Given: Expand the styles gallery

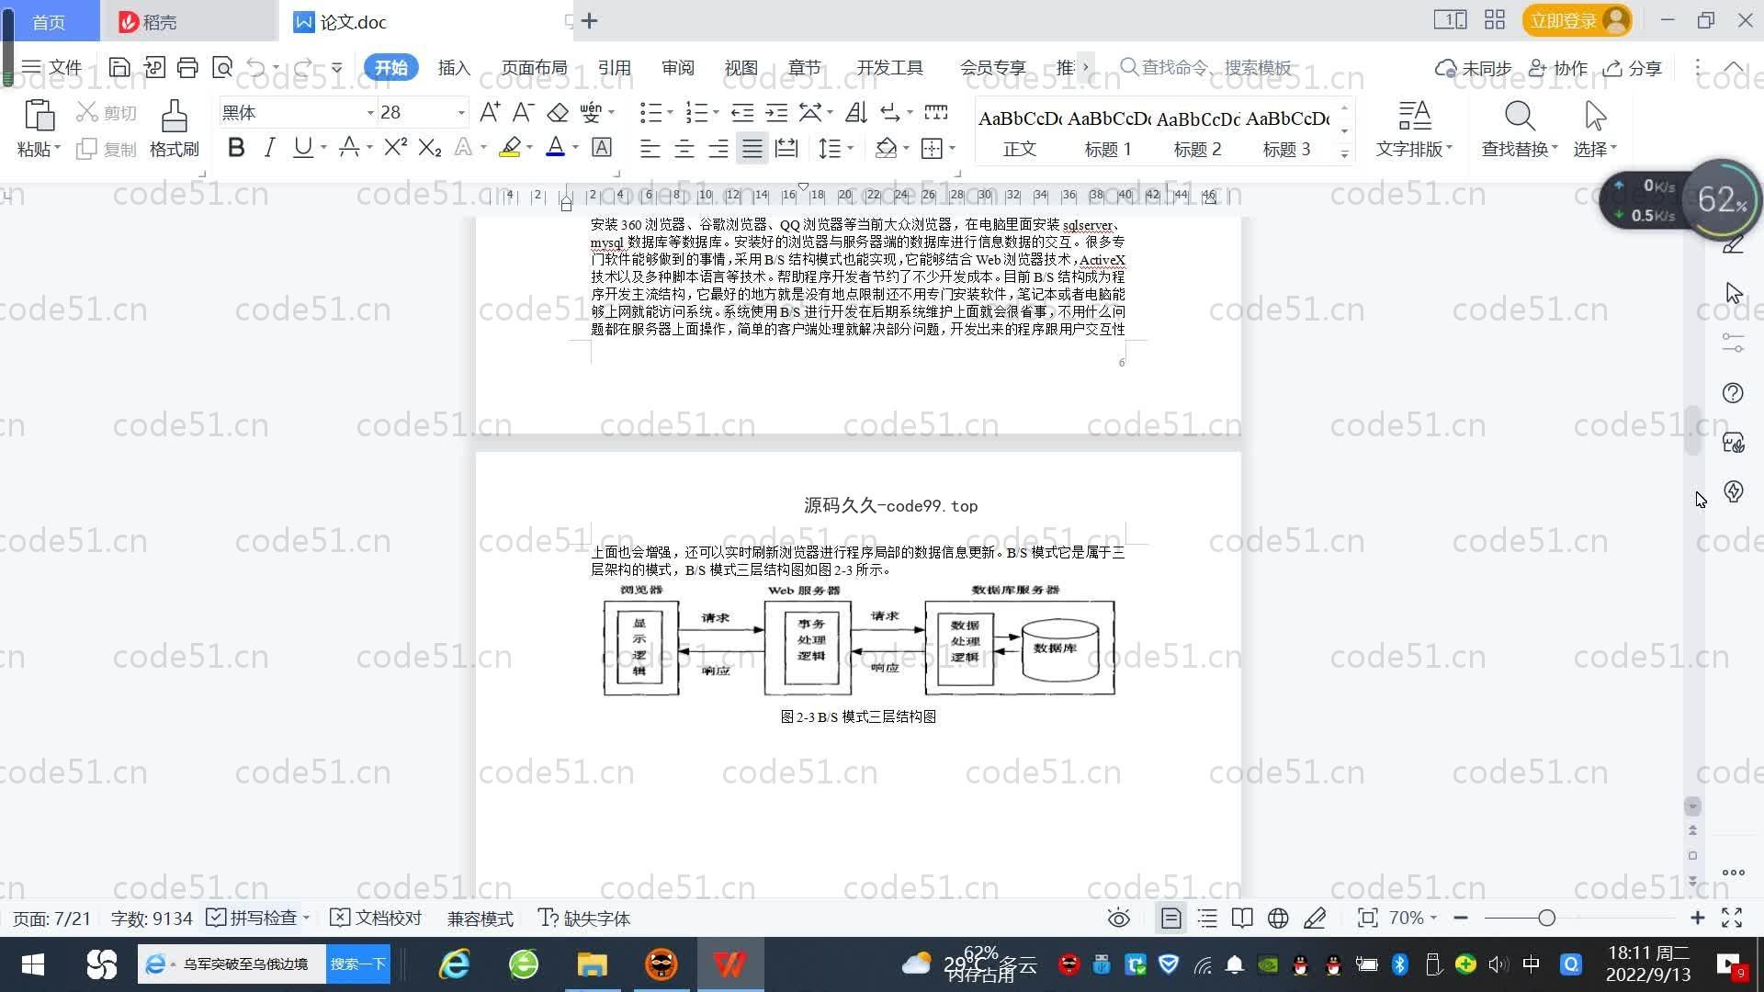Looking at the screenshot, I should (1344, 154).
